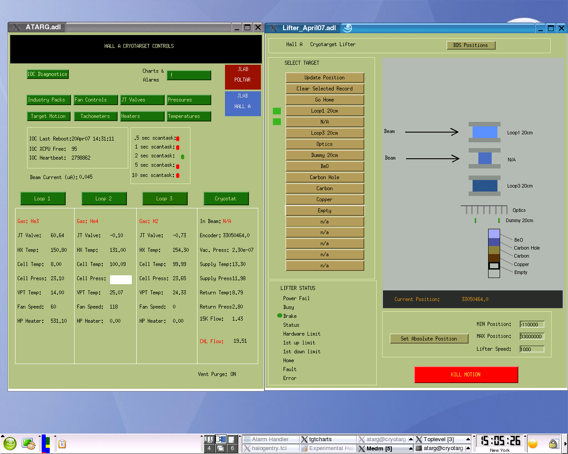Expand the Medm [5] taskbar group arrow
The image size is (568, 454).
(x=410, y=448)
